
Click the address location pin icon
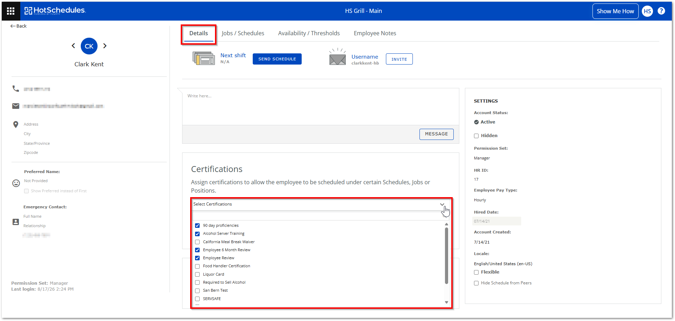click(x=16, y=125)
